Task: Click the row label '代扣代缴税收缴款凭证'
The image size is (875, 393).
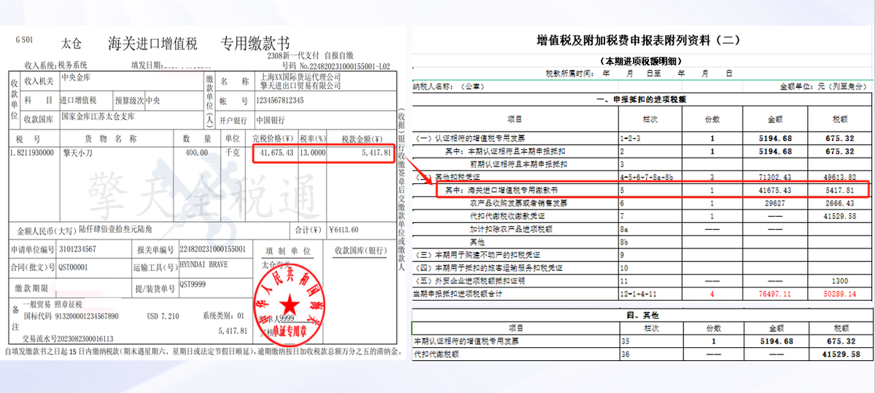Action: point(507,216)
